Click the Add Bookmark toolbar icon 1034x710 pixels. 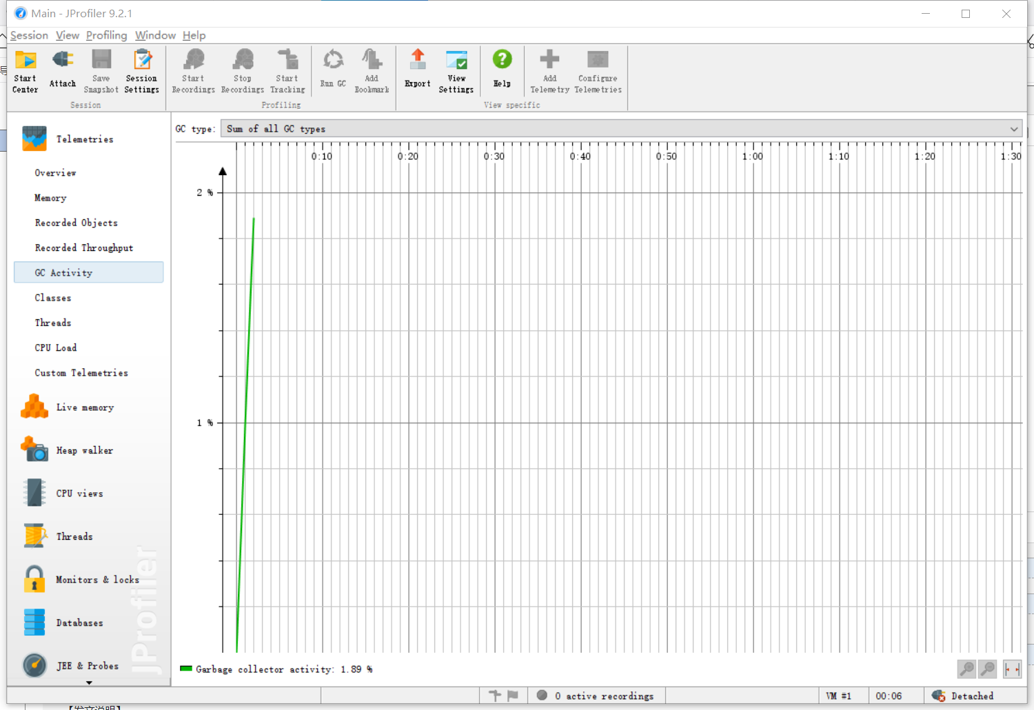(x=372, y=71)
